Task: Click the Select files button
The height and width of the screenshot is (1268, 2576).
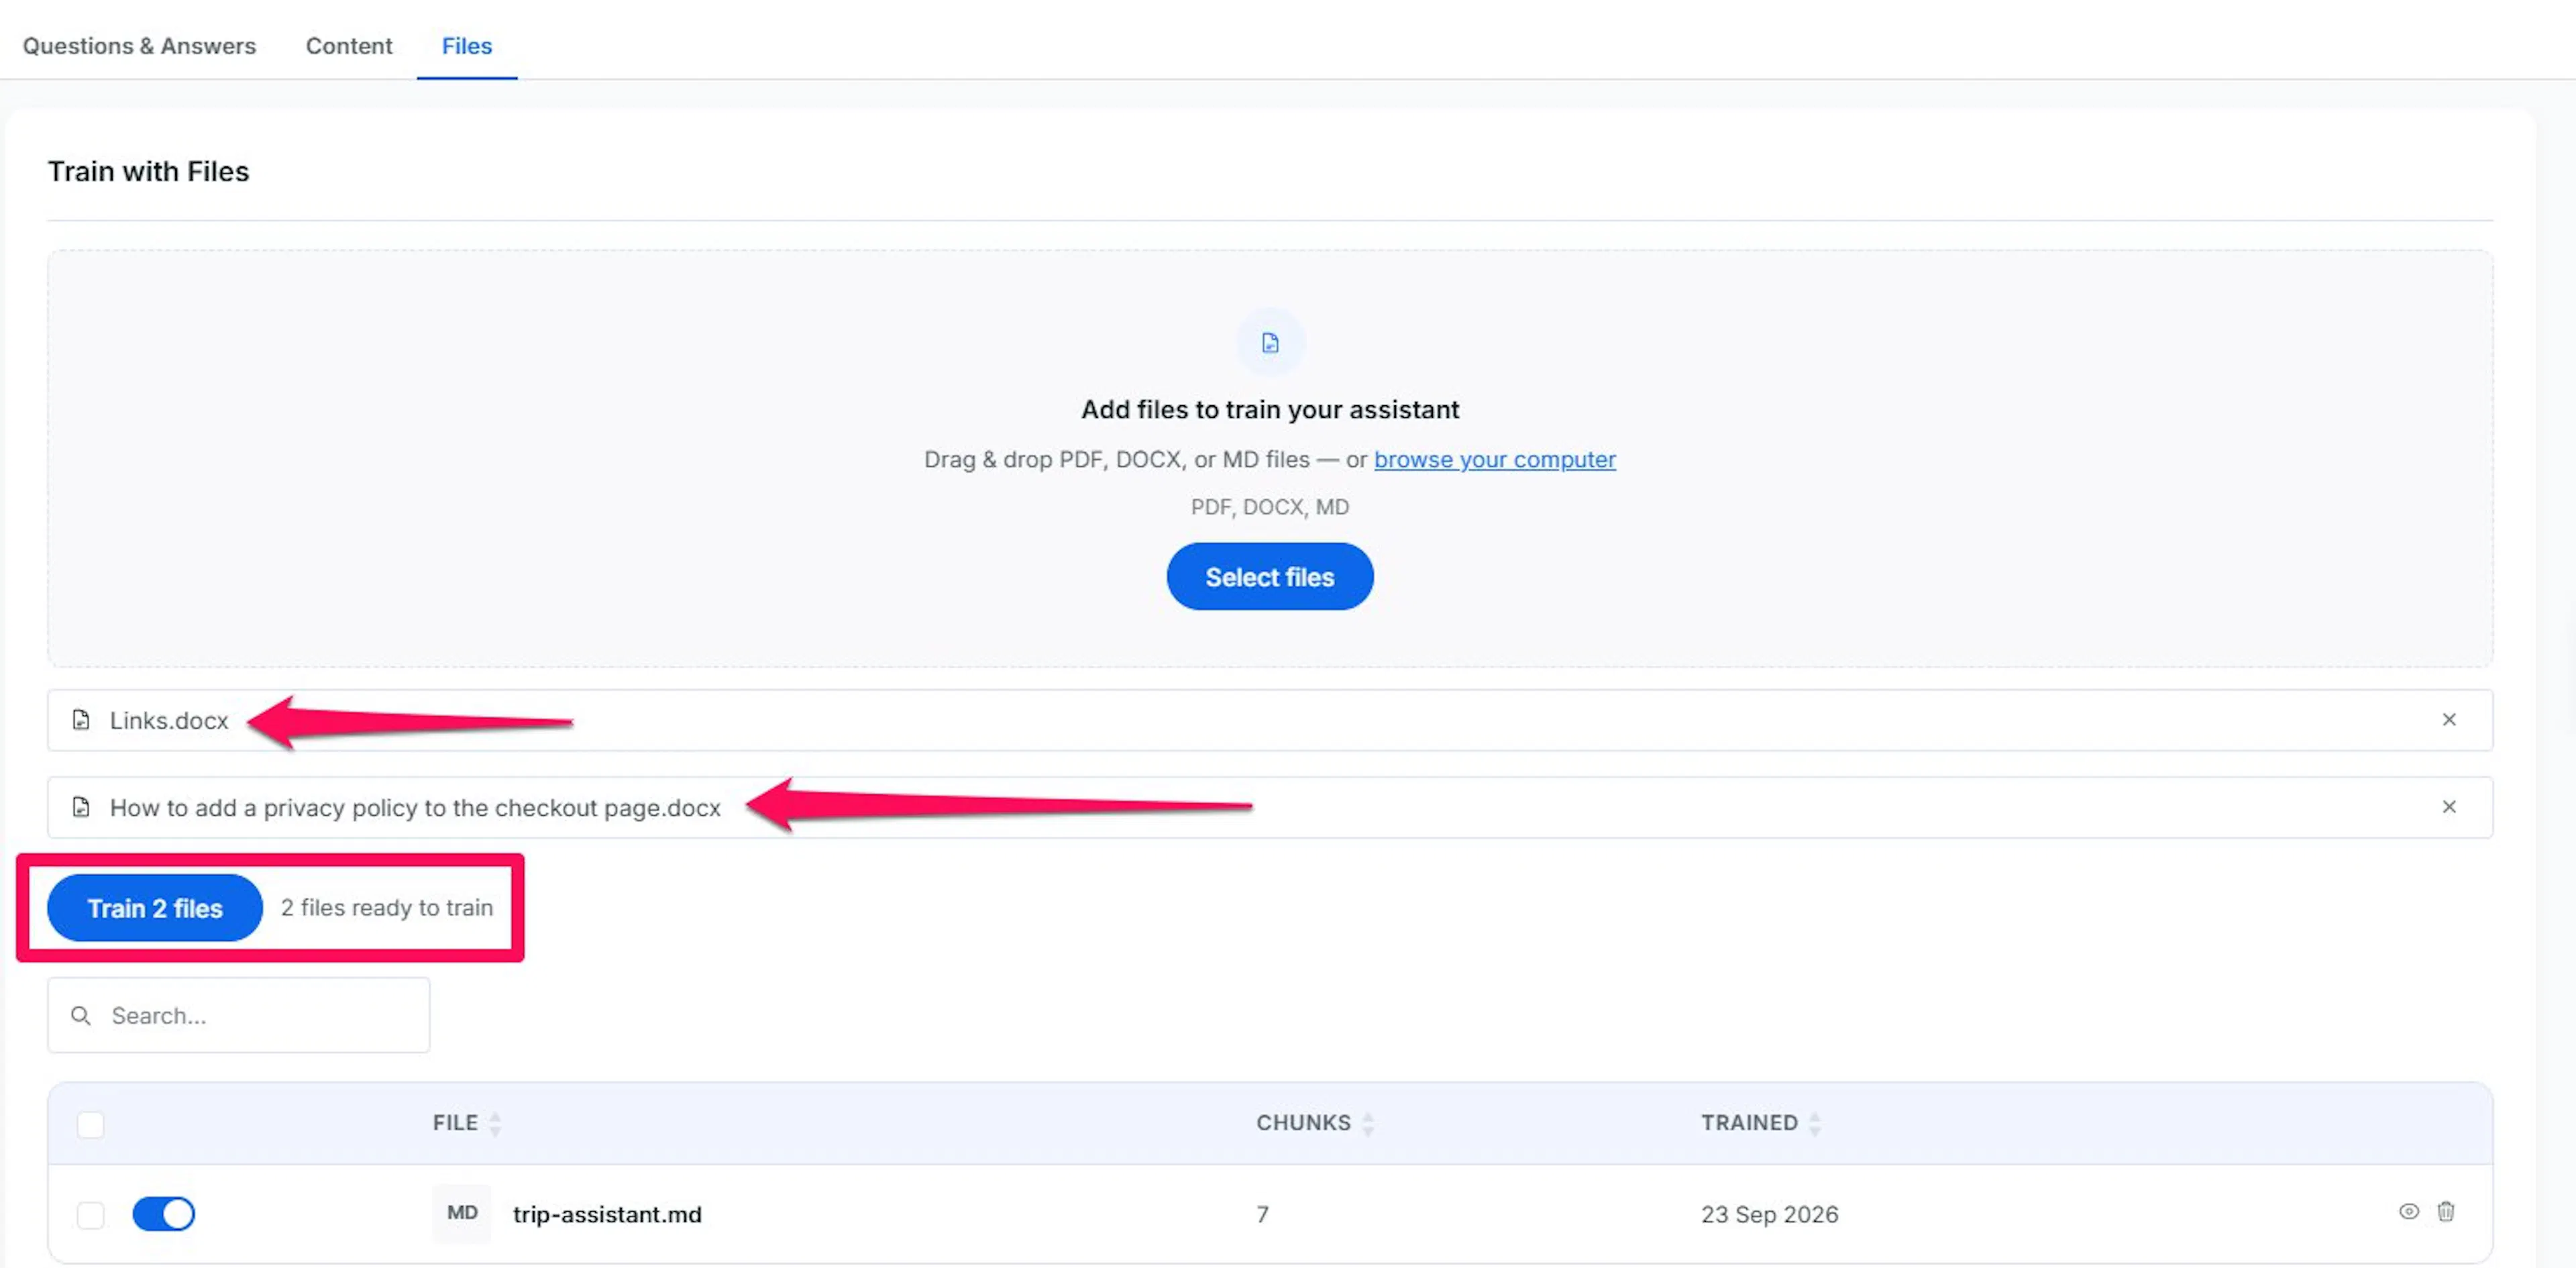Action: point(1269,577)
